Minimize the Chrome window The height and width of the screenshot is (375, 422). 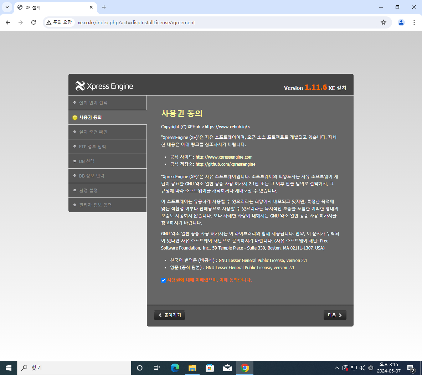tap(381, 7)
